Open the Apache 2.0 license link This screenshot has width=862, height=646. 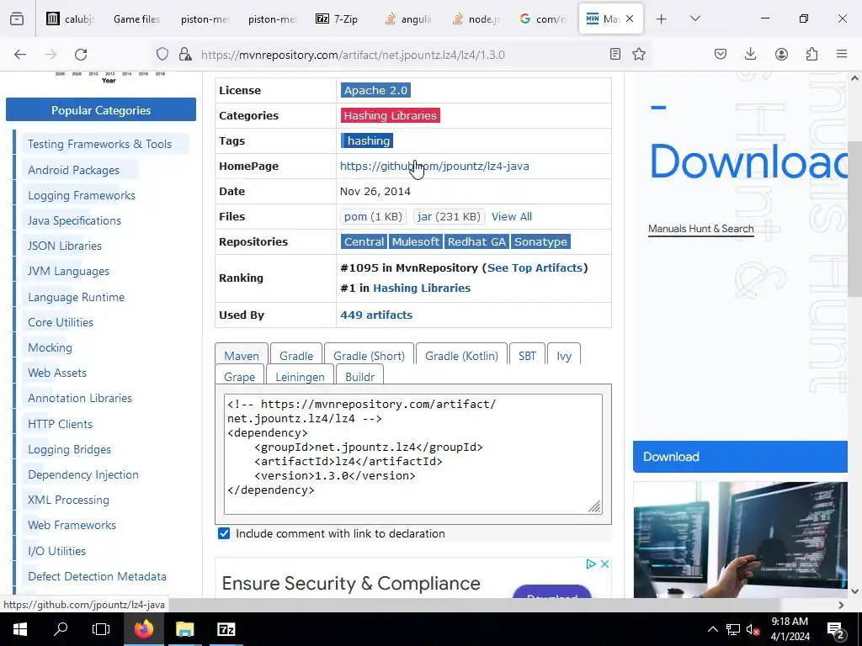point(375,90)
